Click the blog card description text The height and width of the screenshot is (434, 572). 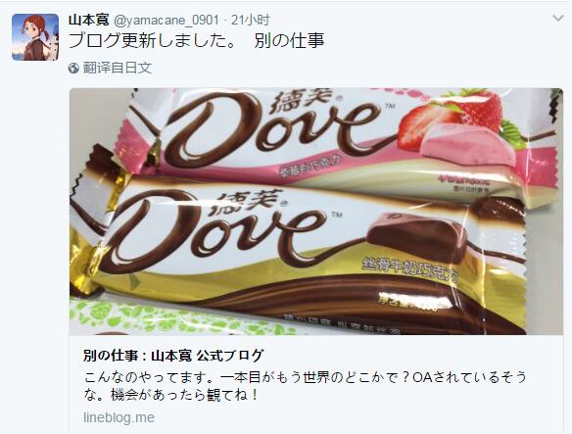pyautogui.click(x=305, y=386)
